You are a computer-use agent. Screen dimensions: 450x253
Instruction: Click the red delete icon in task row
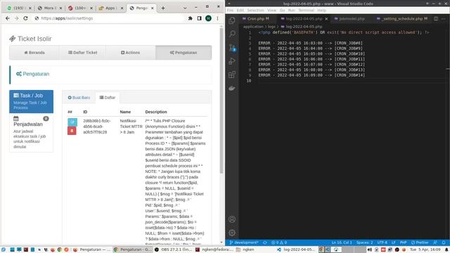[72, 131]
